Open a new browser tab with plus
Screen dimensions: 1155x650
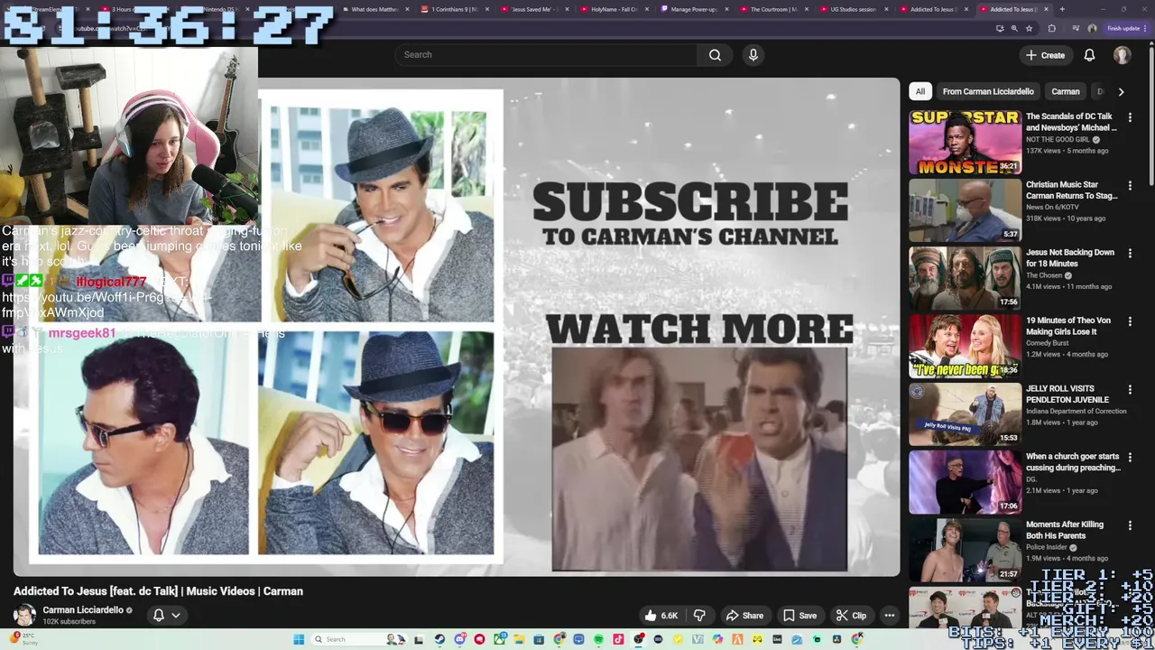[x=1062, y=9]
